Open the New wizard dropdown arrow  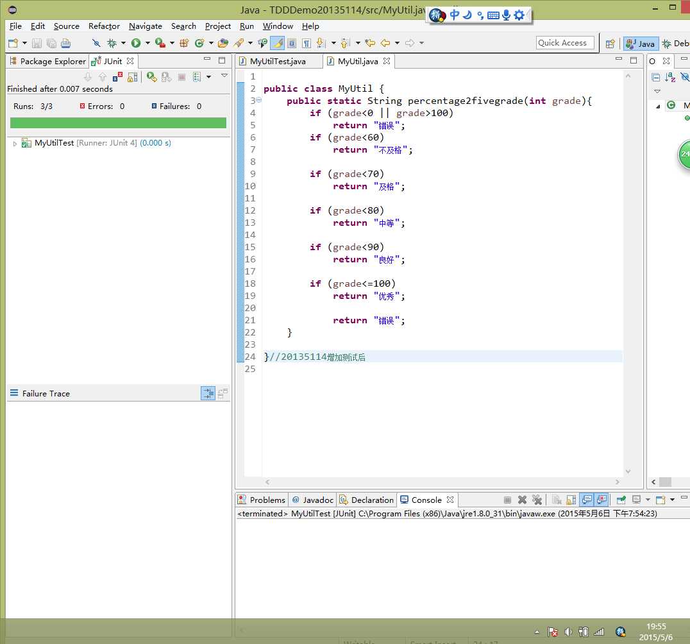(24, 43)
